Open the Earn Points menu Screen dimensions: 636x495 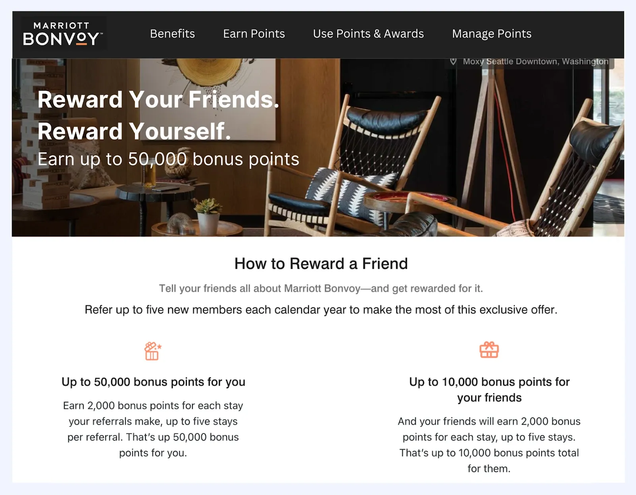pos(254,34)
